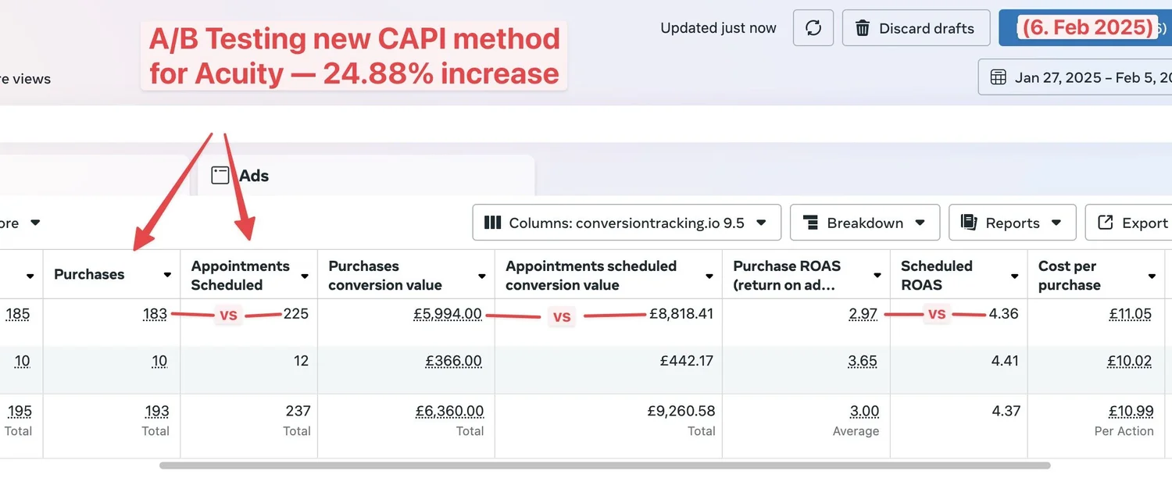This screenshot has width=1172, height=503.
Task: Click the Discard drafts button
Action: coord(916,27)
